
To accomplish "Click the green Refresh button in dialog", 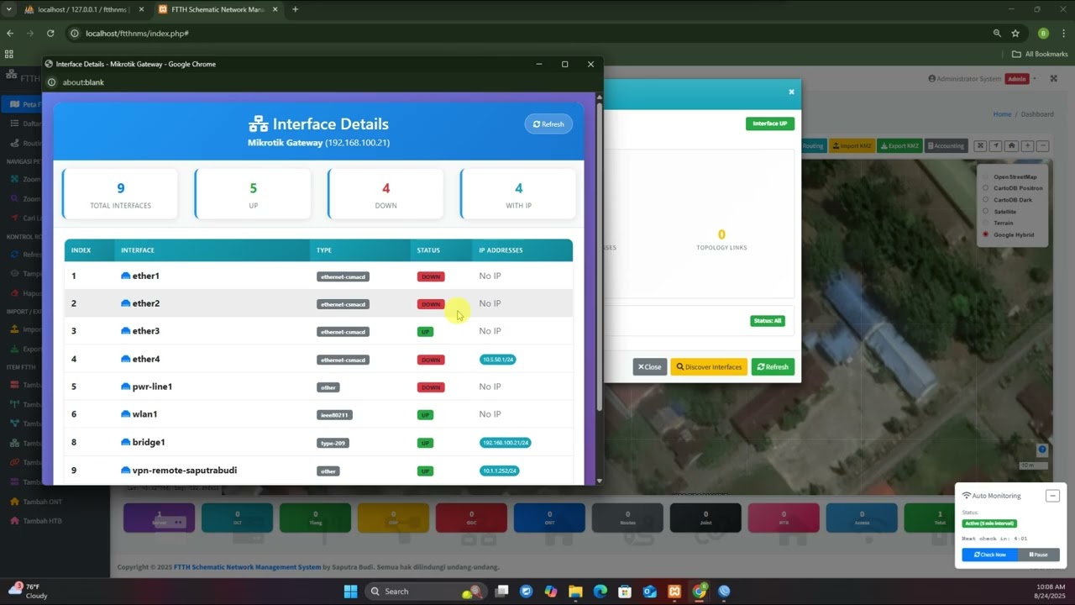I will [773, 367].
